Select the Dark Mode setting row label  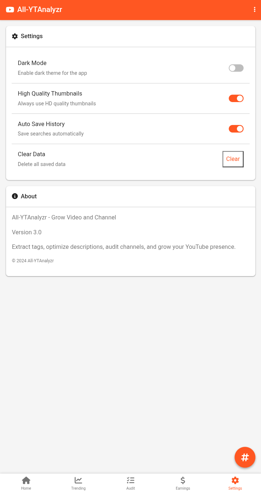[x=32, y=63]
